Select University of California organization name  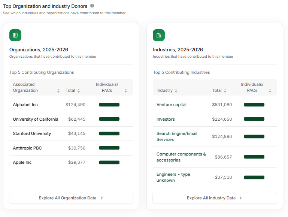pos(36,119)
